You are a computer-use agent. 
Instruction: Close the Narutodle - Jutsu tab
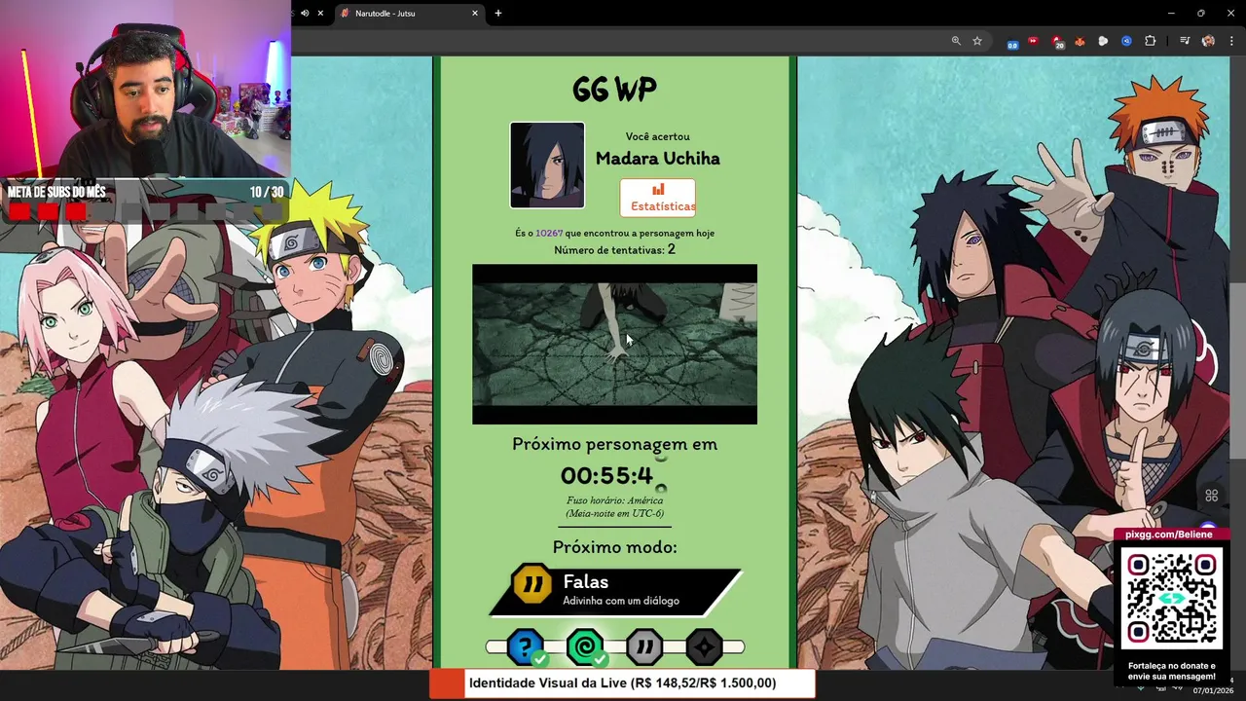tap(475, 14)
